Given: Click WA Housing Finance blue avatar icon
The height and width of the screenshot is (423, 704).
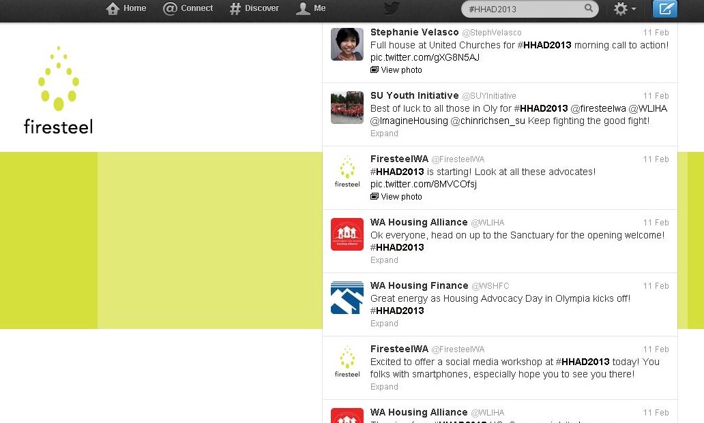Looking at the screenshot, I should tap(347, 298).
